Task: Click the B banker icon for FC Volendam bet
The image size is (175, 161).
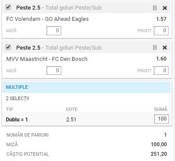Action: (x=155, y=8)
